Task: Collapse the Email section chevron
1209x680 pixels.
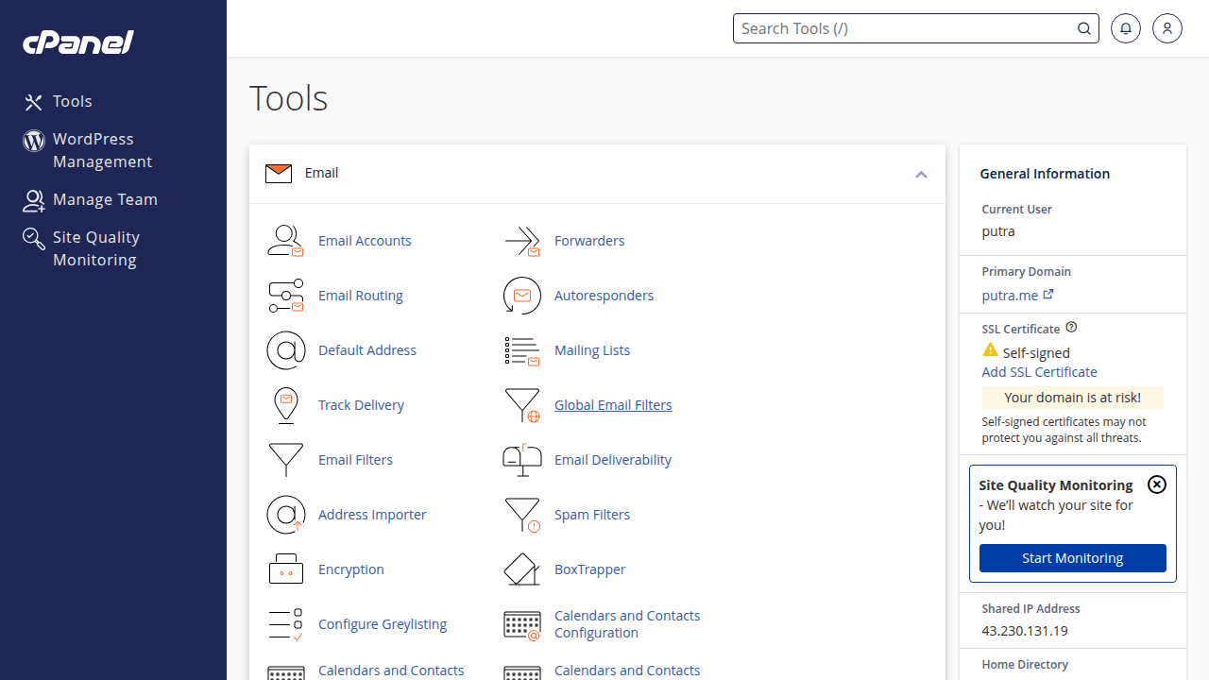Action: coord(921,175)
